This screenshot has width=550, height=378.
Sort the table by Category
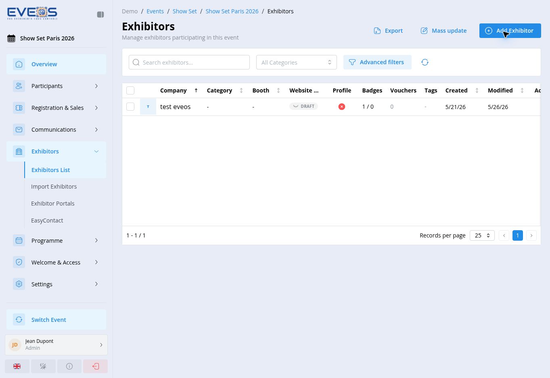(x=241, y=90)
